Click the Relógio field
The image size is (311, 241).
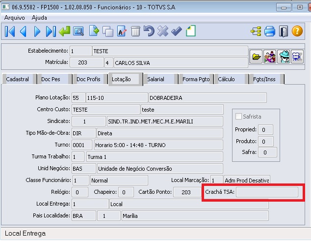[x=80, y=192]
